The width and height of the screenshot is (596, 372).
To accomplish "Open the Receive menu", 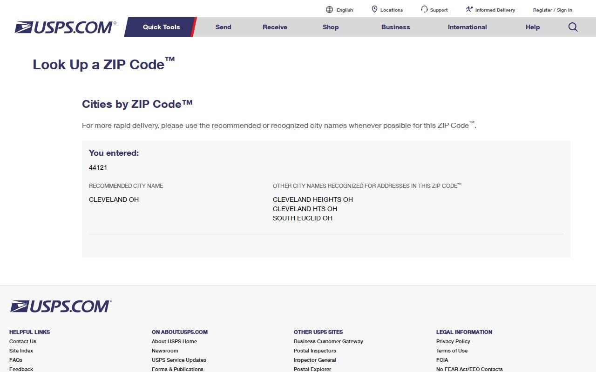I will [275, 27].
